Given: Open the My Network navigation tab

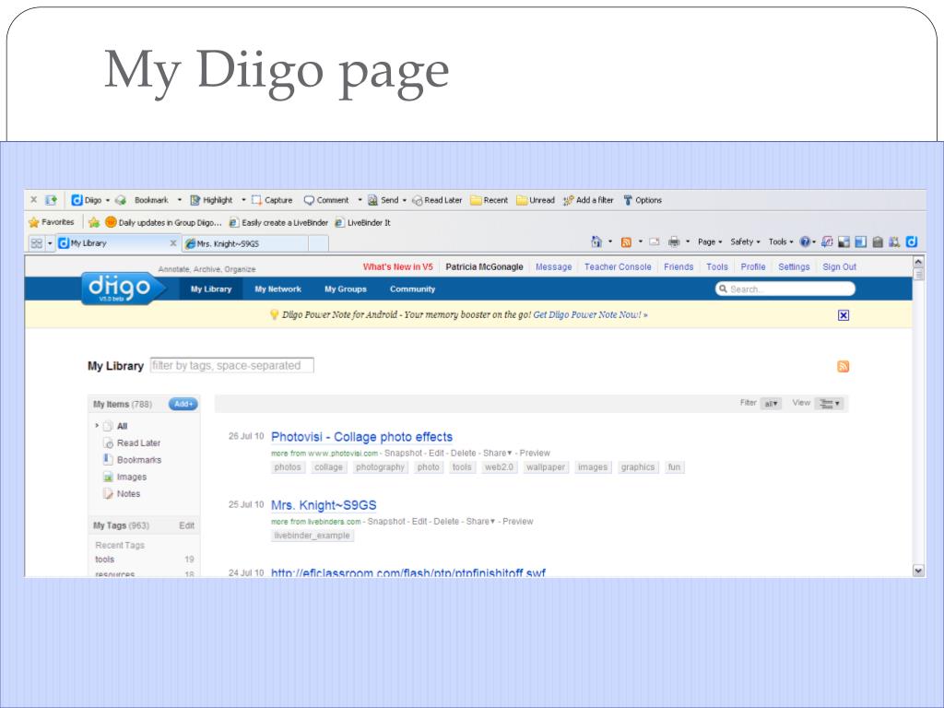Looking at the screenshot, I should (x=277, y=289).
